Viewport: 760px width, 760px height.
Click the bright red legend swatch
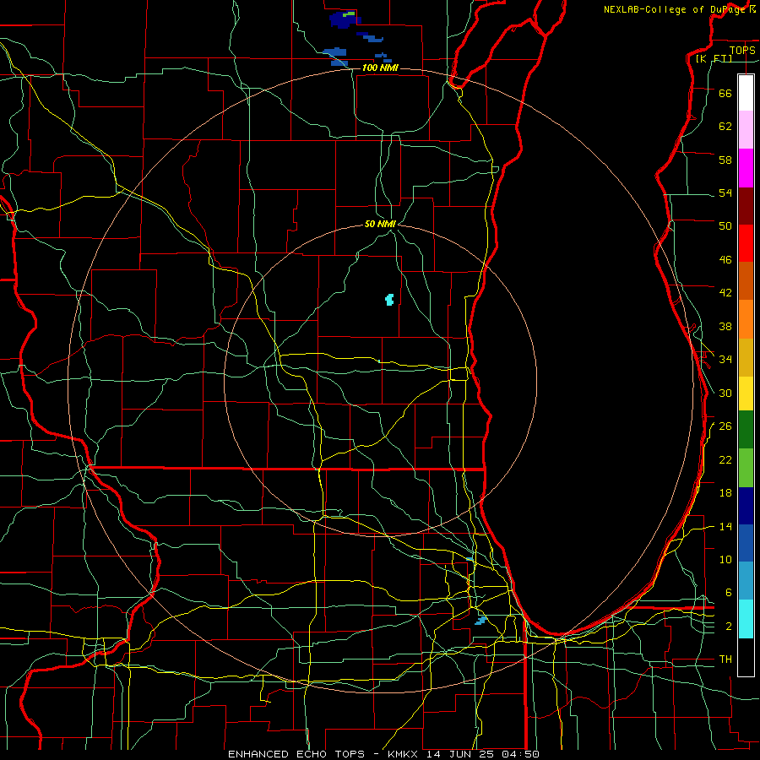[x=746, y=243]
